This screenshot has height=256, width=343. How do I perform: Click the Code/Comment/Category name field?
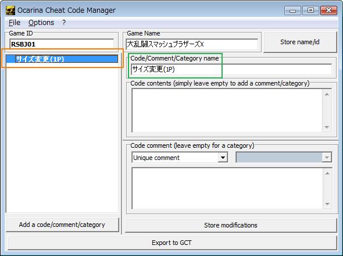[x=231, y=69]
